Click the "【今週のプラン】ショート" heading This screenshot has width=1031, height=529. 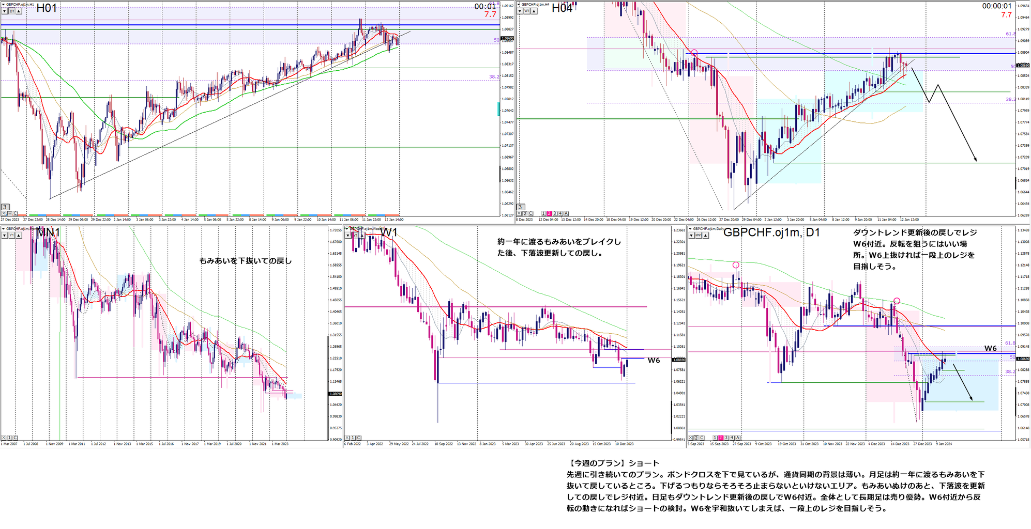click(x=613, y=463)
